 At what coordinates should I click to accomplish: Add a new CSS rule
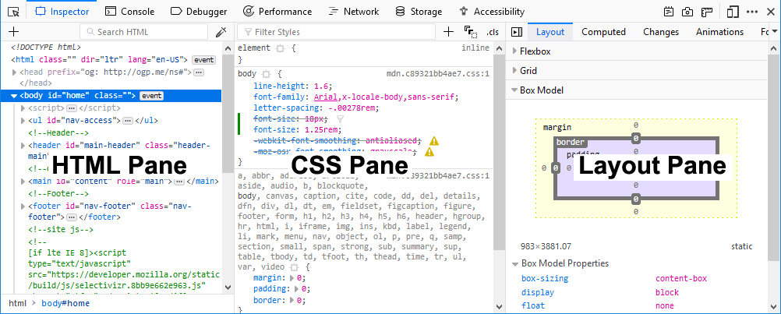(448, 32)
